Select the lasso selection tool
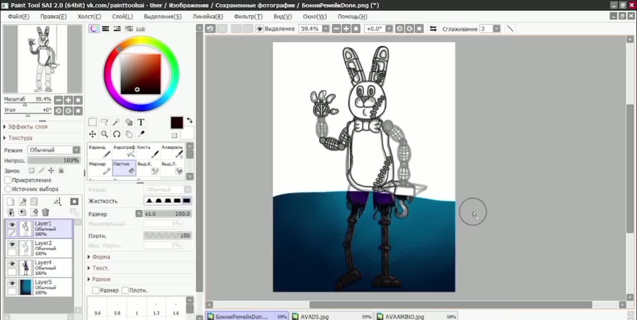 tap(105, 122)
